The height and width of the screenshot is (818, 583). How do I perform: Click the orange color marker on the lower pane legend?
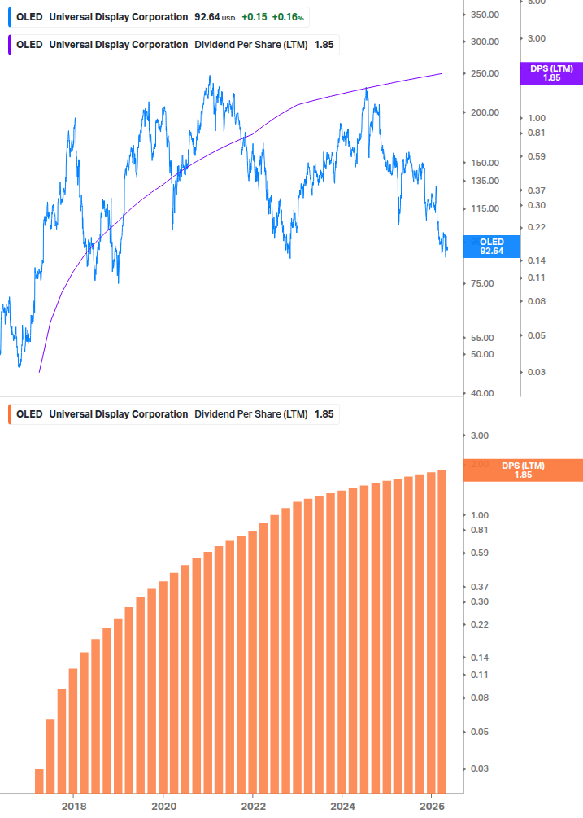point(10,414)
